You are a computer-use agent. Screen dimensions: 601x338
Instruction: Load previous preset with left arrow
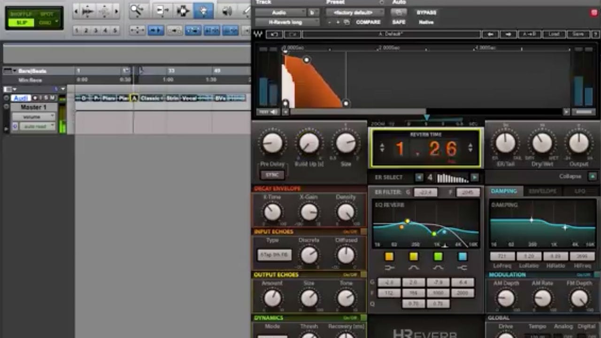click(490, 34)
